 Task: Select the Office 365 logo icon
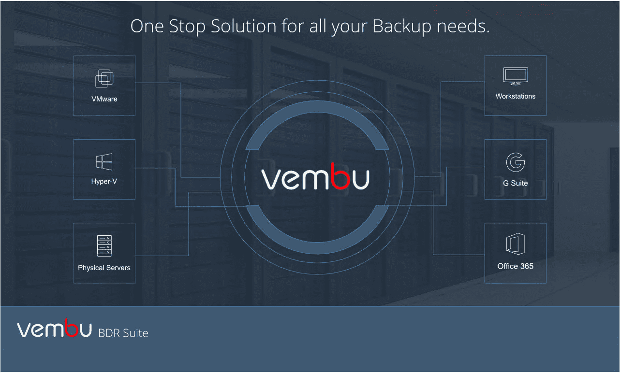pos(516,244)
